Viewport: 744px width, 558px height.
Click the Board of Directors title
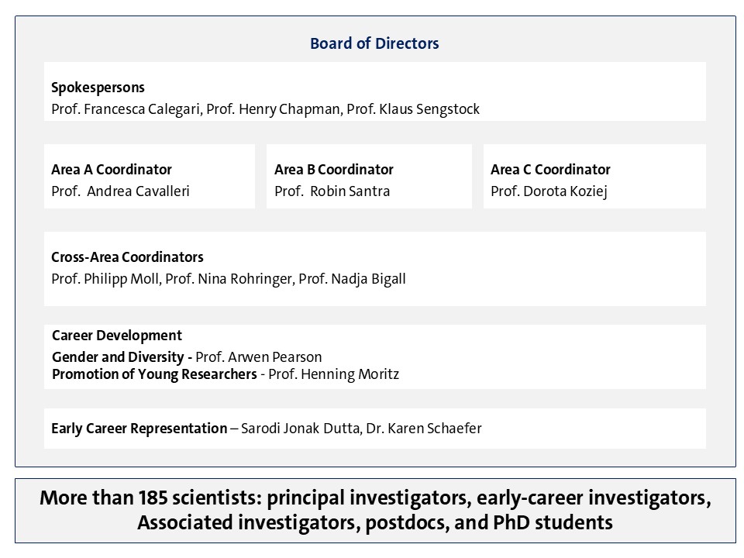coord(374,43)
